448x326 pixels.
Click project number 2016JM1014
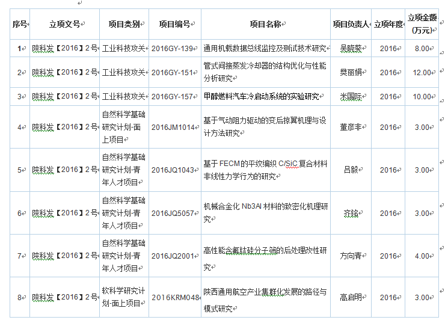point(173,127)
